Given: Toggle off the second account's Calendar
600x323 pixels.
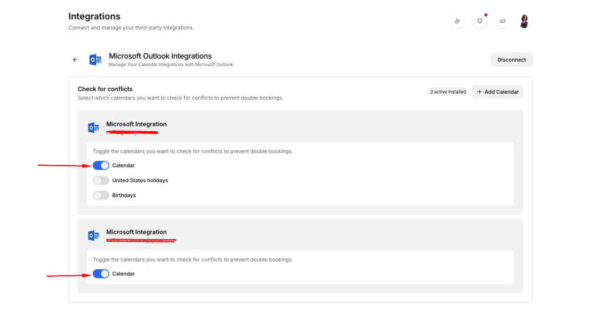Looking at the screenshot, I should tap(101, 274).
